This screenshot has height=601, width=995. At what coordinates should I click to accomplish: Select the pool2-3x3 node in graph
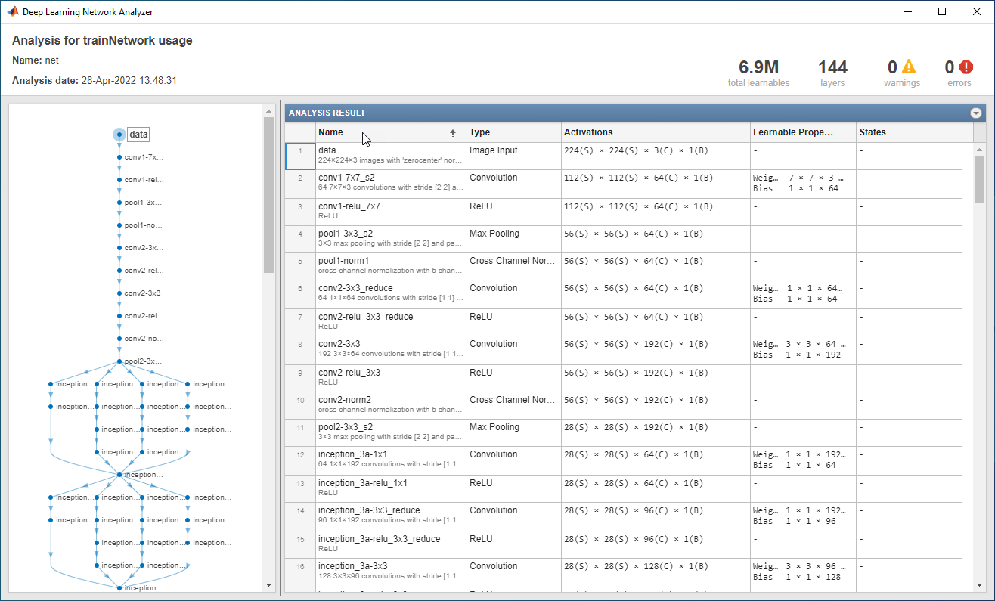coord(119,361)
